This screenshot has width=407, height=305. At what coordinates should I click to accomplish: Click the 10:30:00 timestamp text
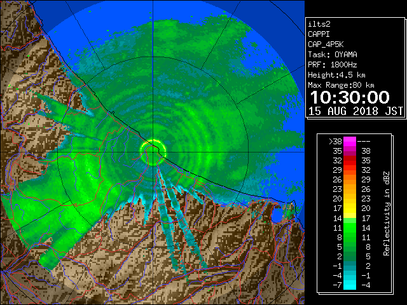(350, 97)
